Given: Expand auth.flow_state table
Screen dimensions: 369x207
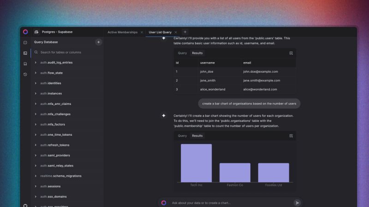Looking at the screenshot, I should pos(36,73).
